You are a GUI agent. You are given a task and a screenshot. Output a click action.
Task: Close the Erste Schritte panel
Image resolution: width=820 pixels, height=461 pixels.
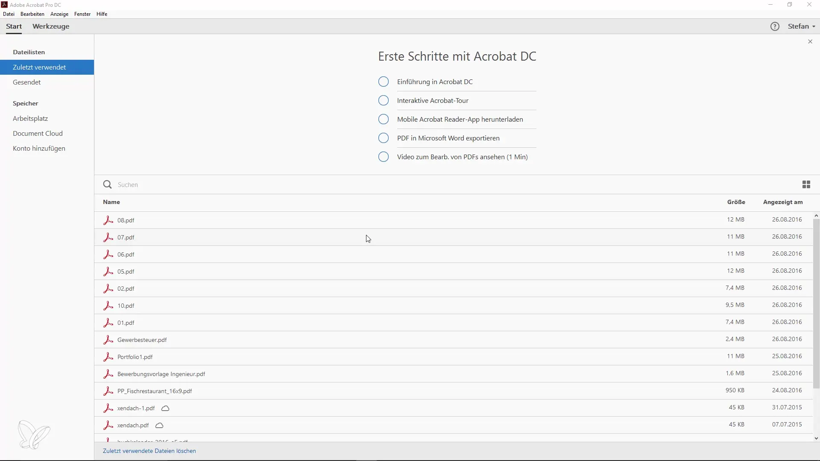(x=810, y=41)
